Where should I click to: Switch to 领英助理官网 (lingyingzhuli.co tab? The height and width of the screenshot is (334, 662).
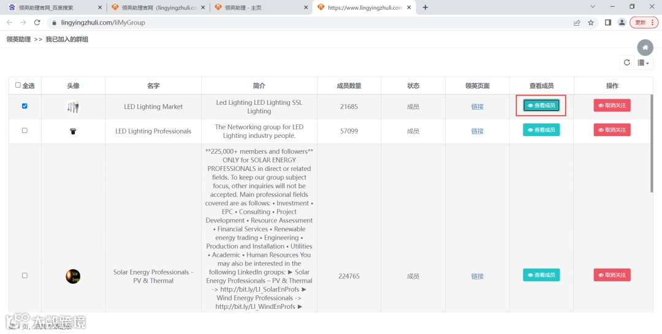158,7
